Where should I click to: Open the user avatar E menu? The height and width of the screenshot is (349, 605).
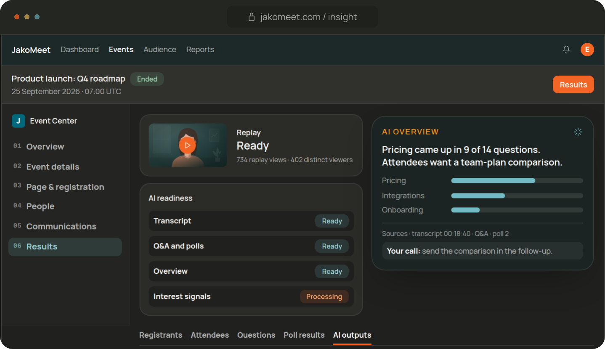[587, 50]
